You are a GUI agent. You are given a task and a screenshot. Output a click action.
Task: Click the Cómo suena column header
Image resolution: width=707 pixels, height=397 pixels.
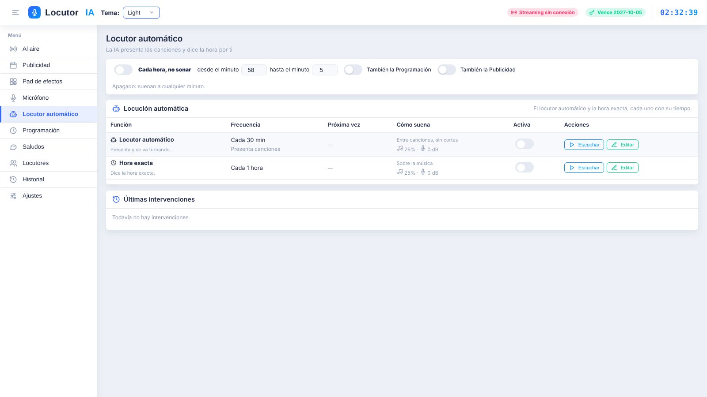tap(413, 125)
